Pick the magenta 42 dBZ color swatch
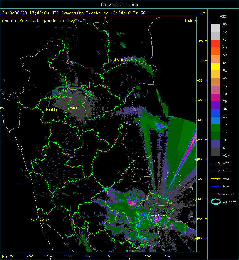This screenshot has height=260, width=239. tap(216, 97)
